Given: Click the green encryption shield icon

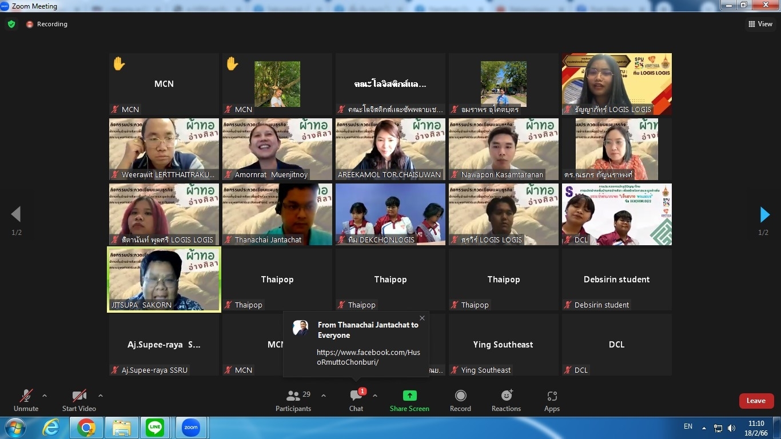Looking at the screenshot, I should 11,24.
